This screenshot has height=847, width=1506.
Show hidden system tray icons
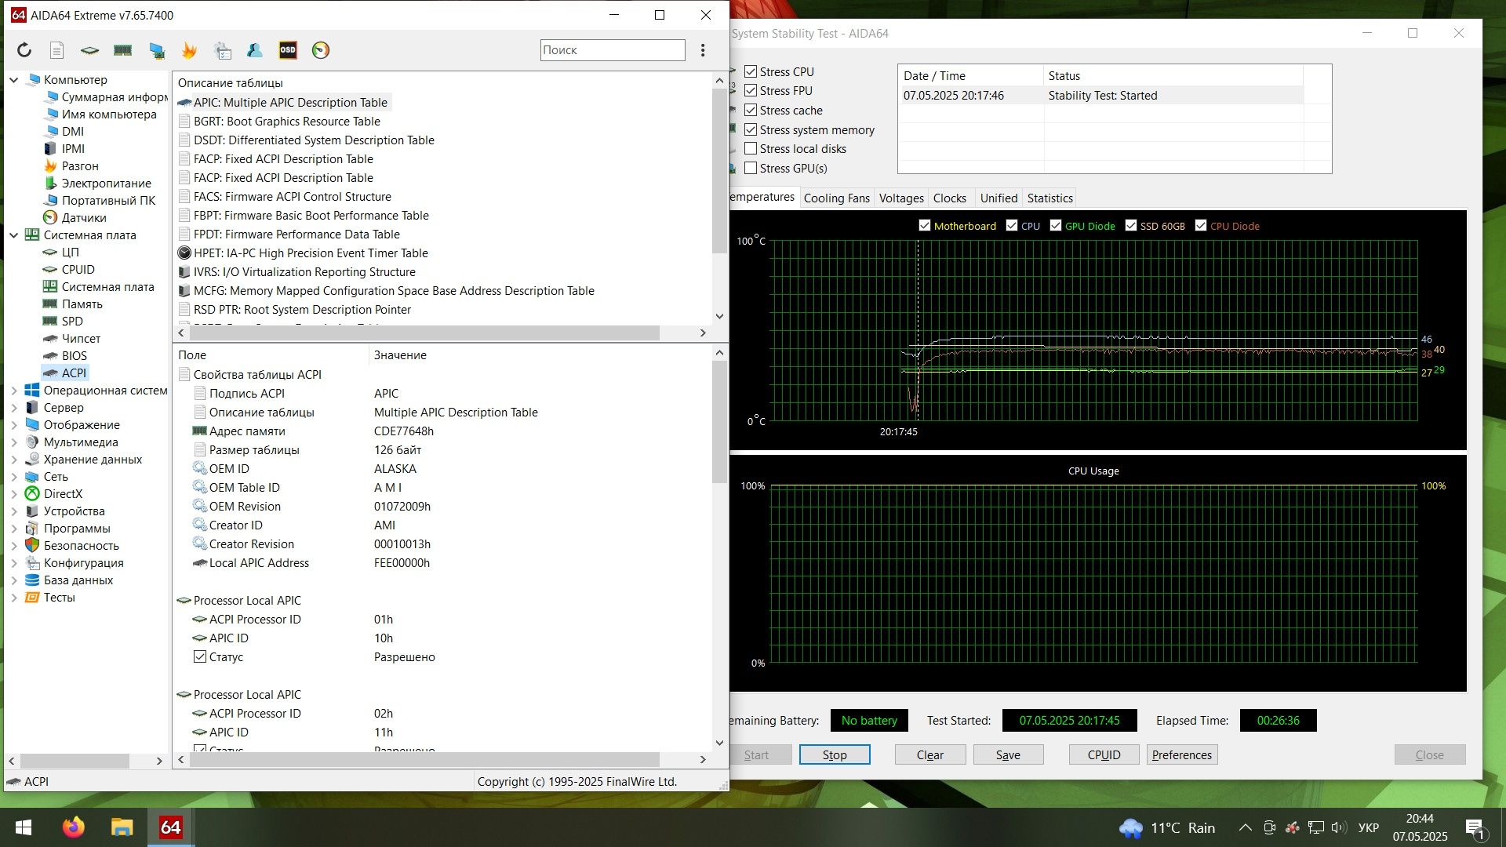pos(1245,827)
